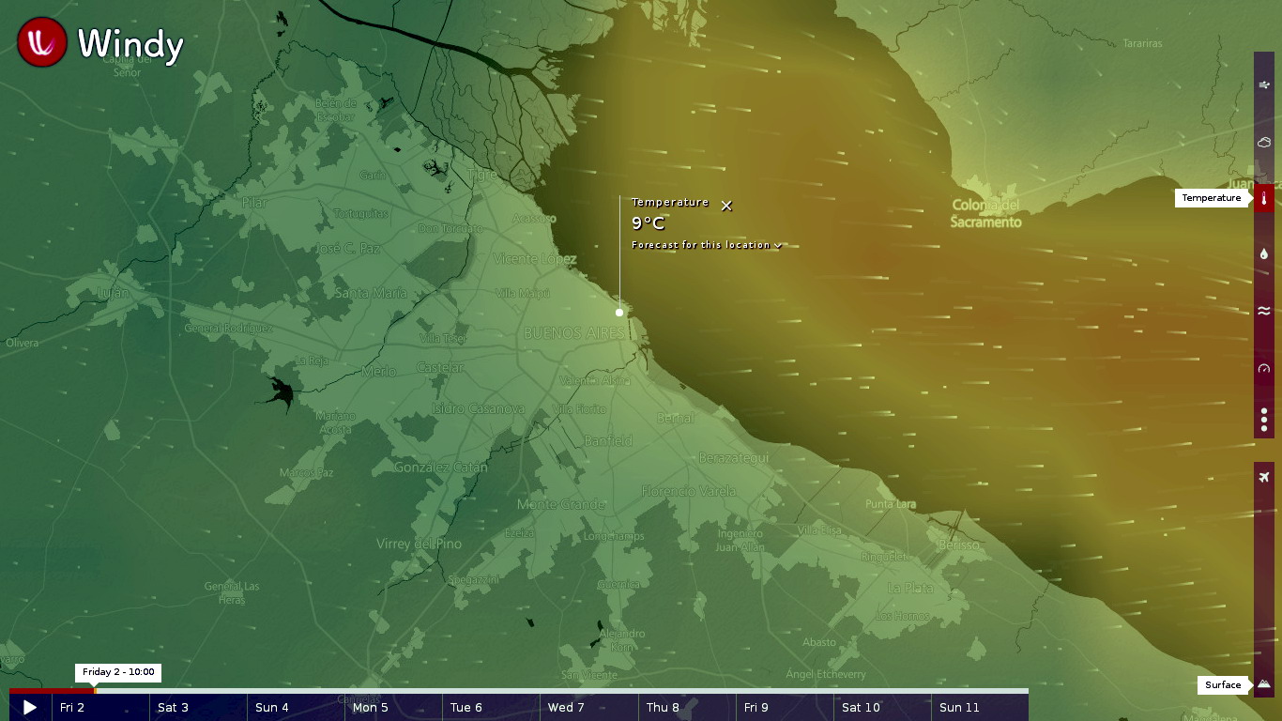Click Pilar map label

coord(254,203)
